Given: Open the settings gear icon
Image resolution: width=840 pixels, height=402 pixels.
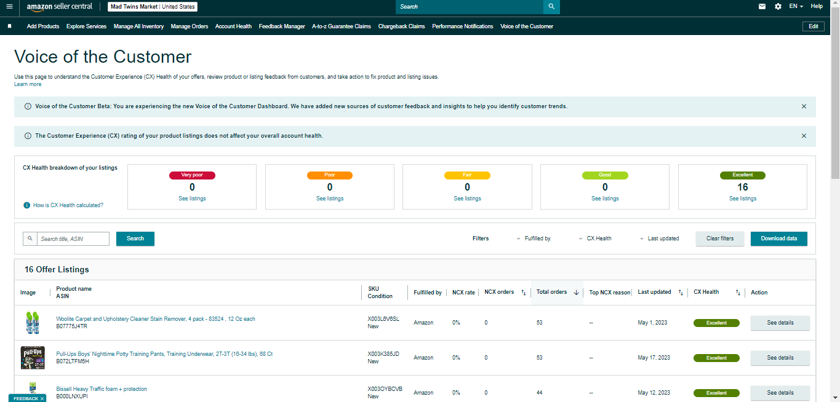Looking at the screenshot, I should point(778,7).
